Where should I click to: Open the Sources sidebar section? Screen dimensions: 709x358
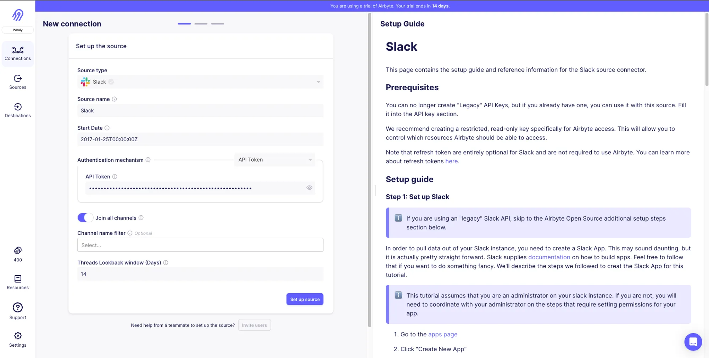click(x=18, y=82)
